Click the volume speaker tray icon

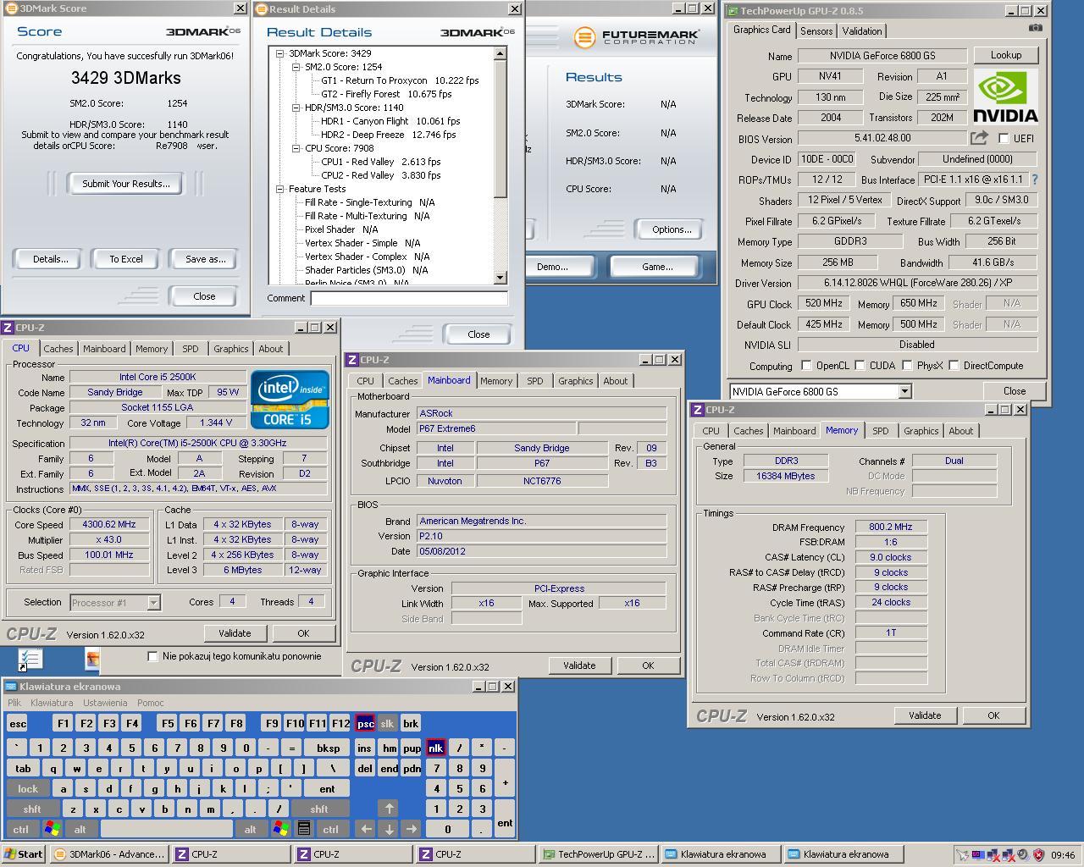coord(1023,854)
